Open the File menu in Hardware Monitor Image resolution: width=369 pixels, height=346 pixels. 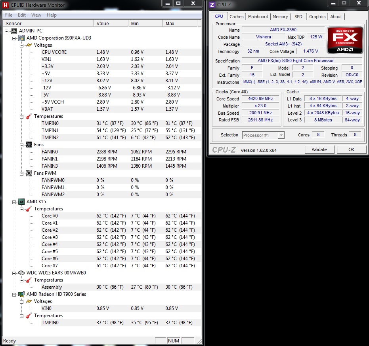pyautogui.click(x=9, y=15)
